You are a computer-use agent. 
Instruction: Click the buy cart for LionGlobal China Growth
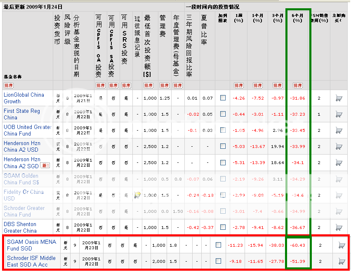click(x=339, y=98)
